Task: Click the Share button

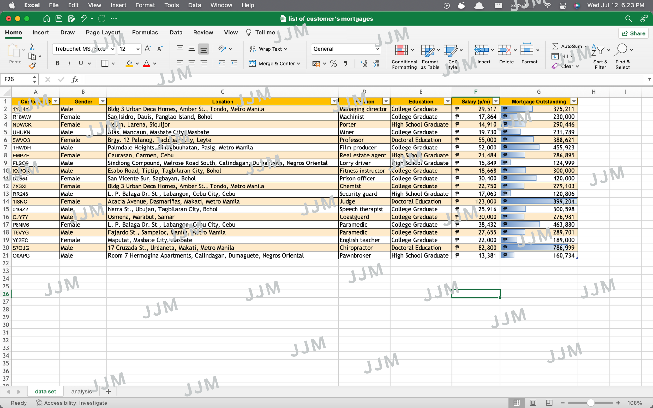Action: [633, 33]
